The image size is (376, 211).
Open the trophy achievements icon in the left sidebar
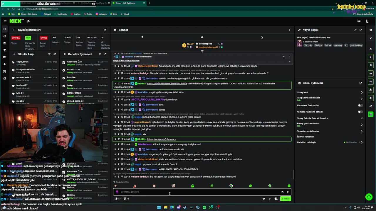4,50
